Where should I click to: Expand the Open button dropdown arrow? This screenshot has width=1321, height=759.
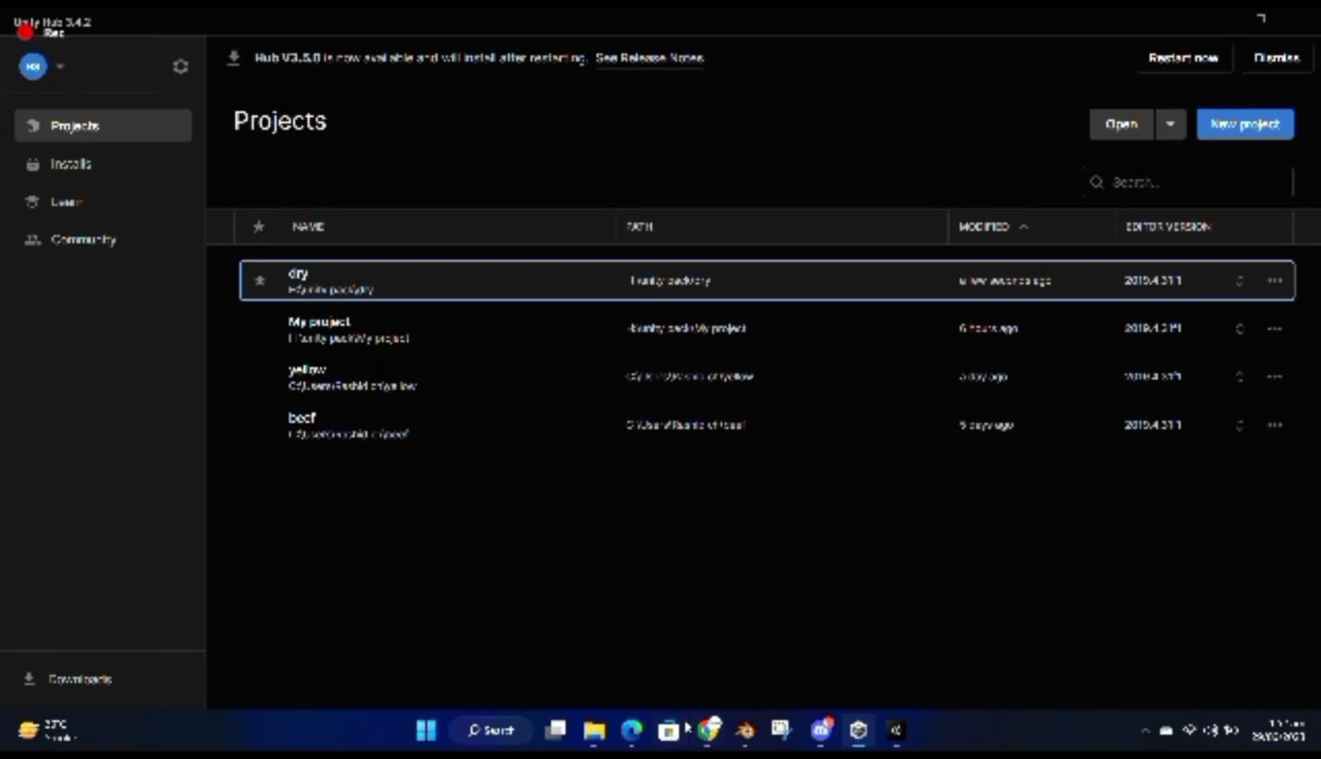pos(1171,124)
